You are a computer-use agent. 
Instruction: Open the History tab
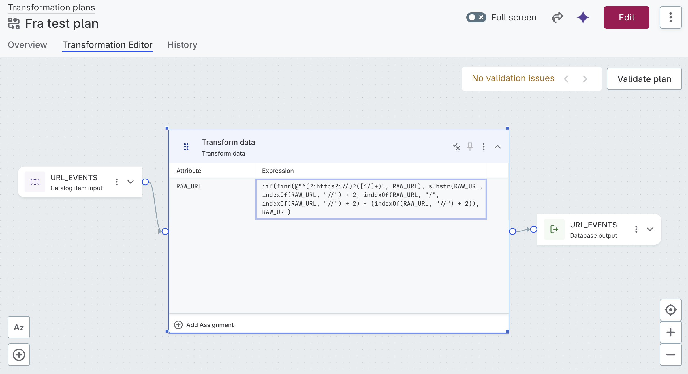tap(182, 45)
